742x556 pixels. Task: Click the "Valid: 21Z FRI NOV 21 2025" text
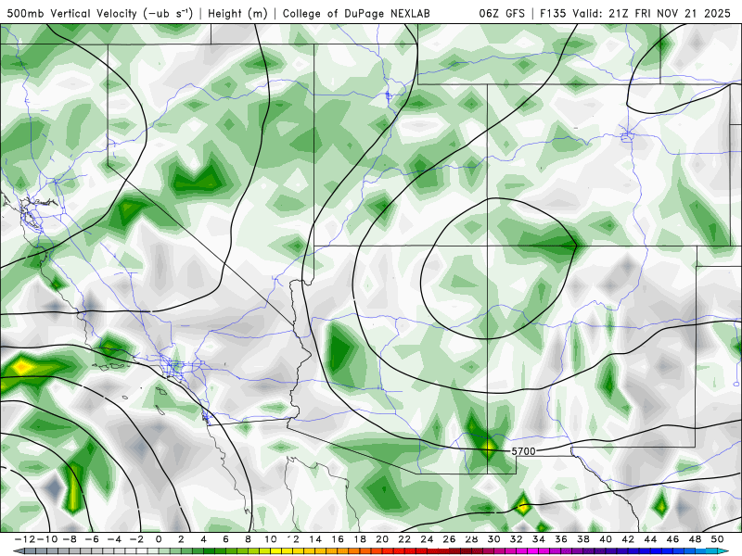click(651, 13)
